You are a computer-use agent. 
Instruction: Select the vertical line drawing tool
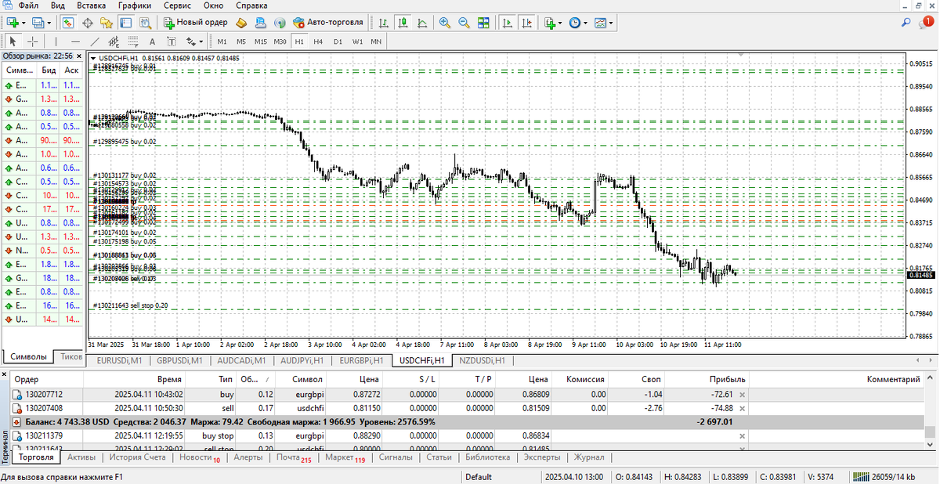56,41
